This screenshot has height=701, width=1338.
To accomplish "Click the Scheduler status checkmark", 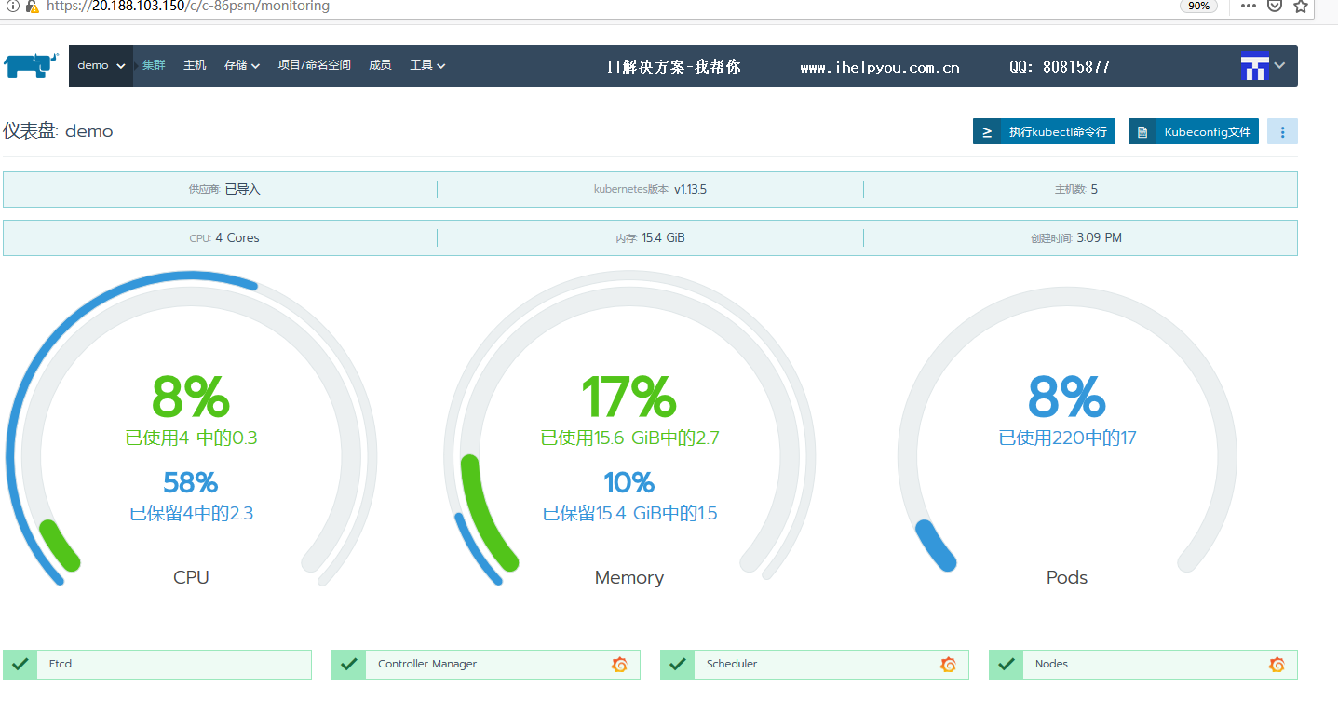I will tap(677, 665).
